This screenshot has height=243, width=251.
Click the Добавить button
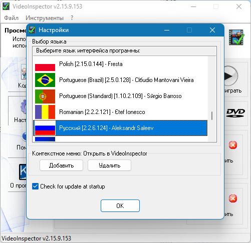(x=61, y=165)
